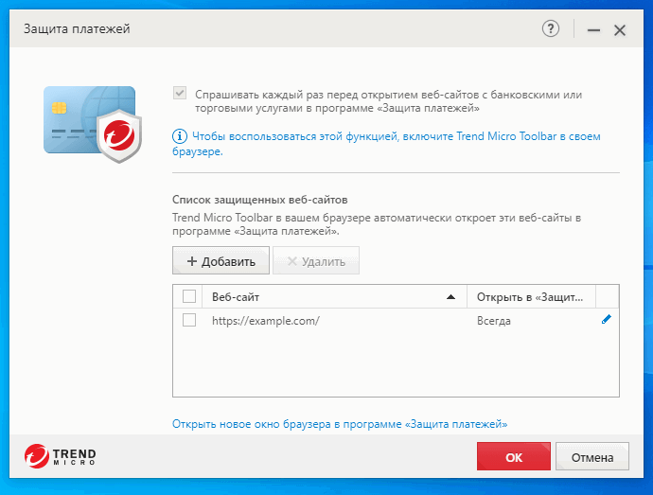Minimize the Защита платежей window
The width and height of the screenshot is (653, 495).
point(593,30)
